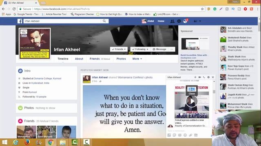This screenshot has height=146, width=261.
Task: Open Photos section header in sidebar
Action: 29,108
